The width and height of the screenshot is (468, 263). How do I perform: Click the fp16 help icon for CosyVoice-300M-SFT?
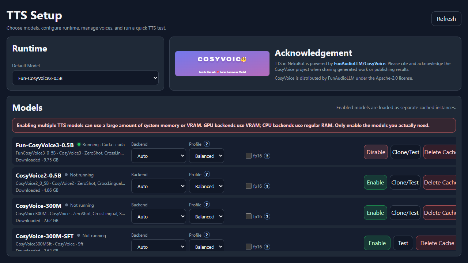[x=267, y=247]
